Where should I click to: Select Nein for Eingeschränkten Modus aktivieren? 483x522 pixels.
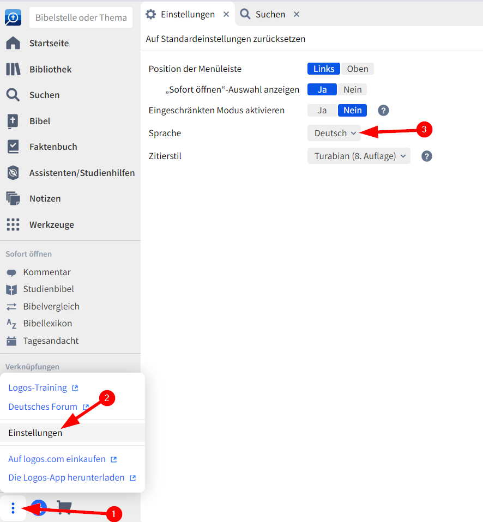(352, 110)
